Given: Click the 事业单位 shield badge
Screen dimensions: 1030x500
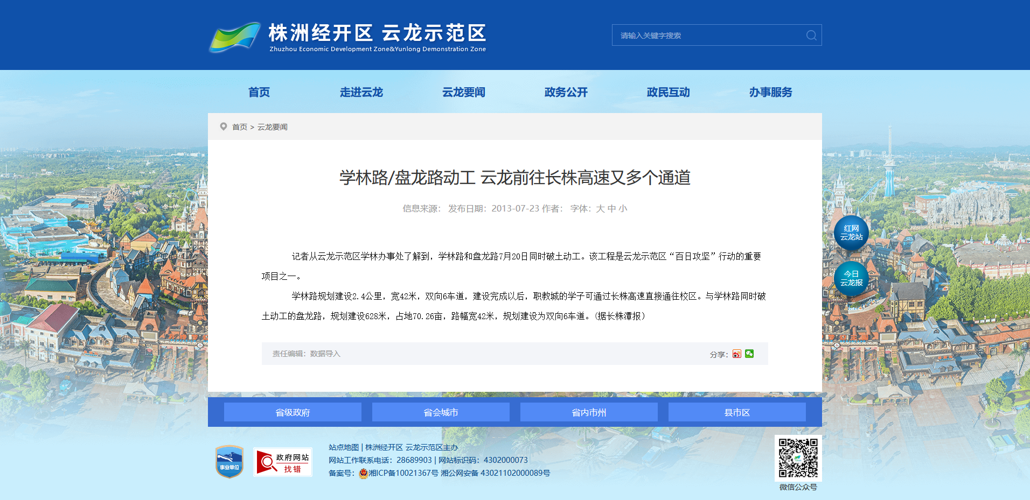Looking at the screenshot, I should (x=229, y=461).
